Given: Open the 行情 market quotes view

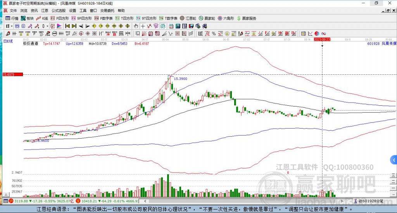Looking at the screenshot, I should [12, 18].
